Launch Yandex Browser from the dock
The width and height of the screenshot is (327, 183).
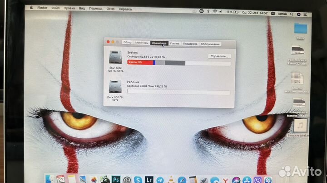(225, 180)
